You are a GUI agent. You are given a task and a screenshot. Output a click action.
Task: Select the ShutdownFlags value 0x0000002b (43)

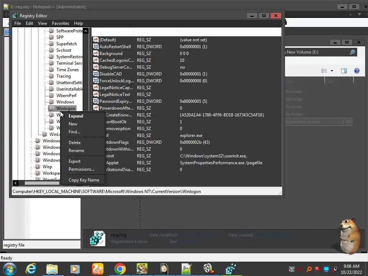(195, 142)
